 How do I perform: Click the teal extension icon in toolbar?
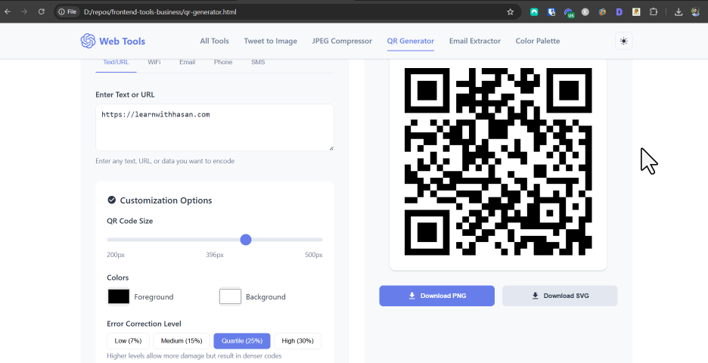(534, 12)
